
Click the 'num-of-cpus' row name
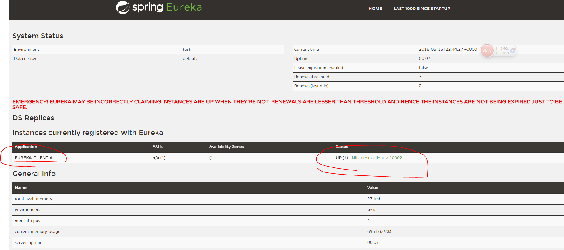(27, 221)
